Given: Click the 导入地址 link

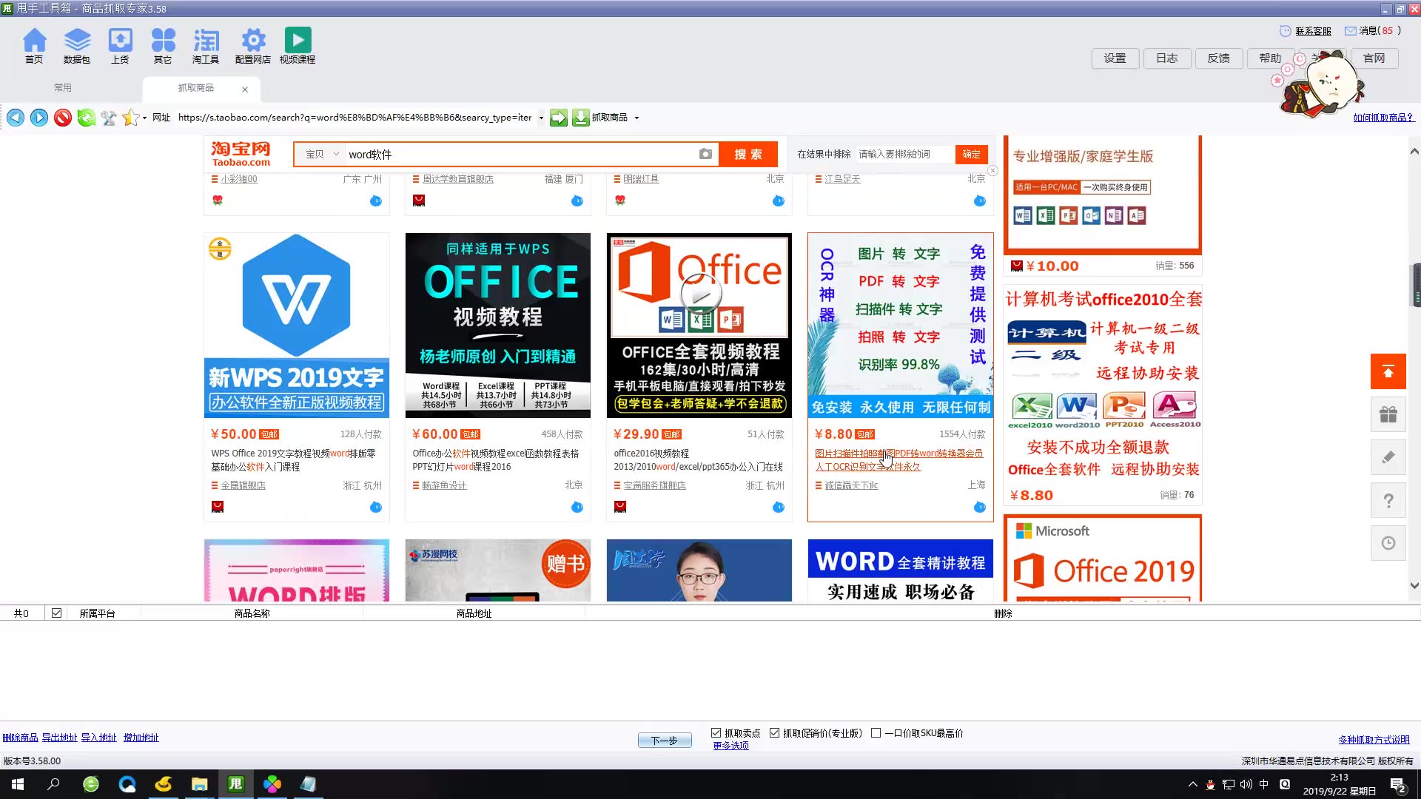Looking at the screenshot, I should tap(98, 738).
